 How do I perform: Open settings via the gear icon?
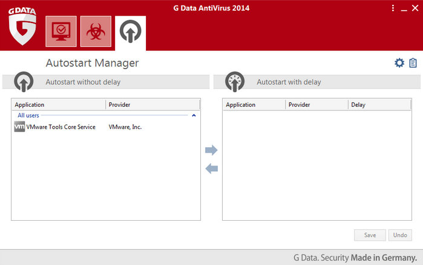(x=399, y=63)
